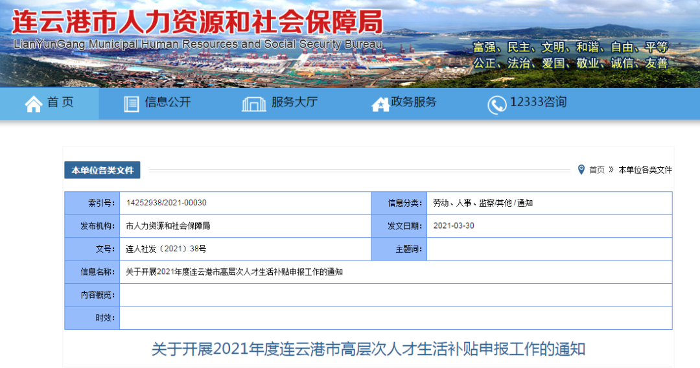The image size is (700, 368).
Task: Click the 连云港市人力资源和社会保障局 site title
Action: pyautogui.click(x=197, y=22)
